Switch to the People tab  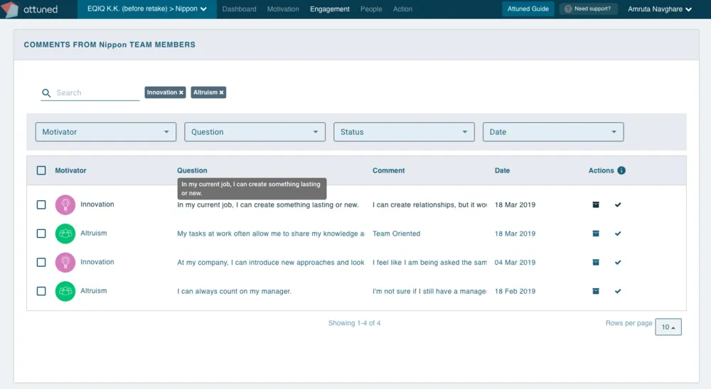pos(371,9)
